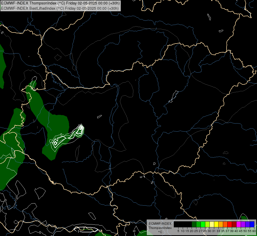Click the legend tick value 33
The image size is (257, 236).
click(x=218, y=231)
